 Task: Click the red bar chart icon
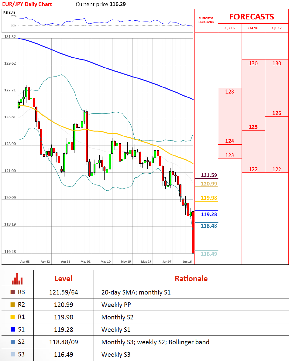coord(17,279)
